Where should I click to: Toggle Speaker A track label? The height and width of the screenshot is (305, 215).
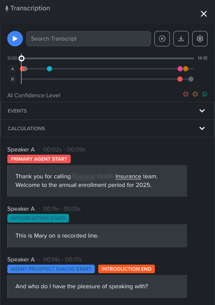coord(12,69)
